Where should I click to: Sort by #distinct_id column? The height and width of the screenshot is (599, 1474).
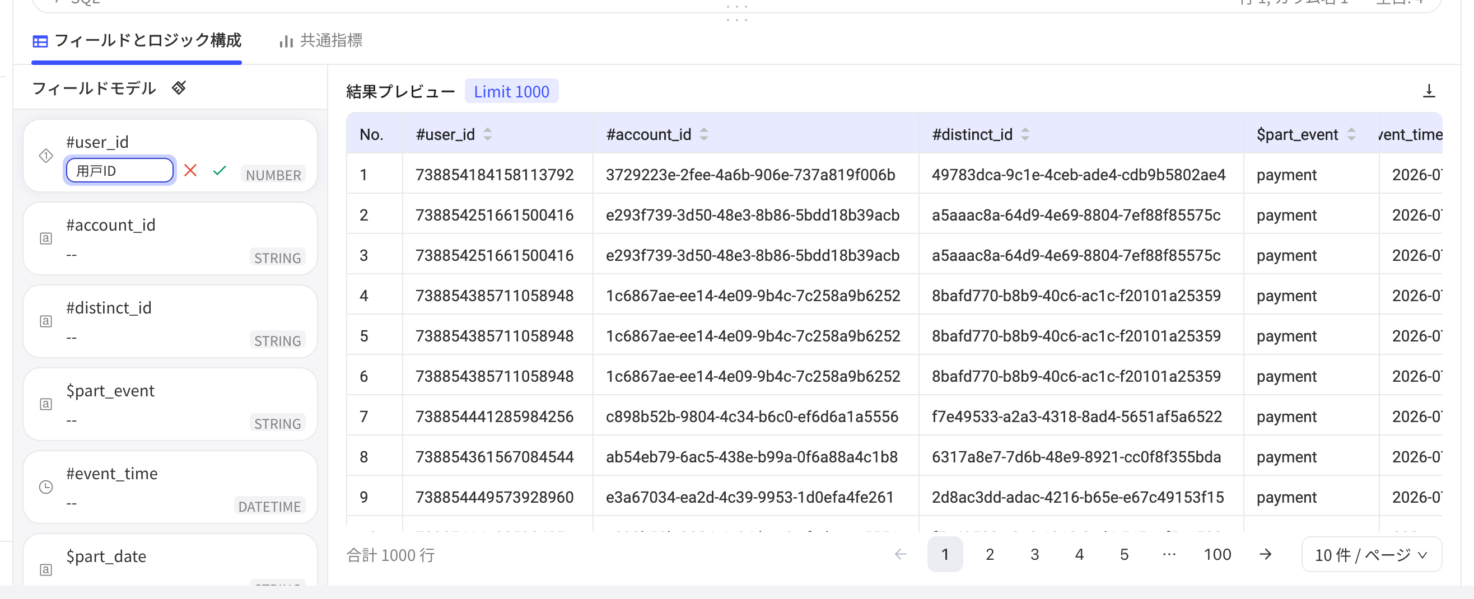1025,134
